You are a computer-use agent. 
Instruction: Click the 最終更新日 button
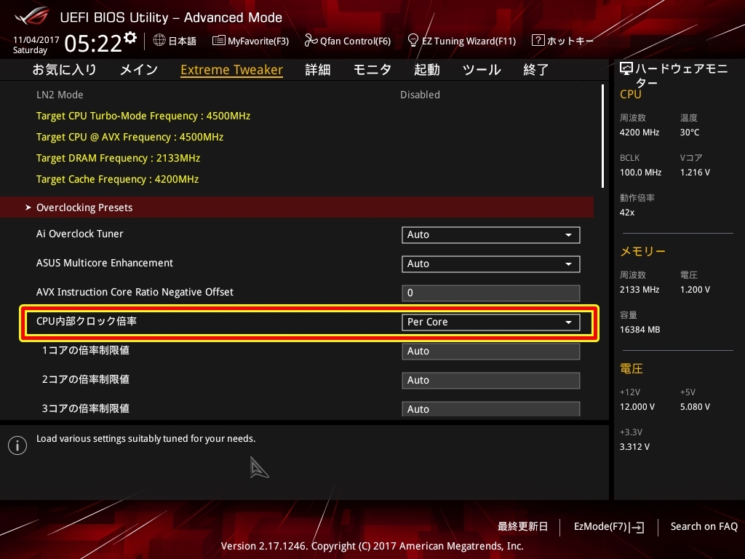pos(522,527)
